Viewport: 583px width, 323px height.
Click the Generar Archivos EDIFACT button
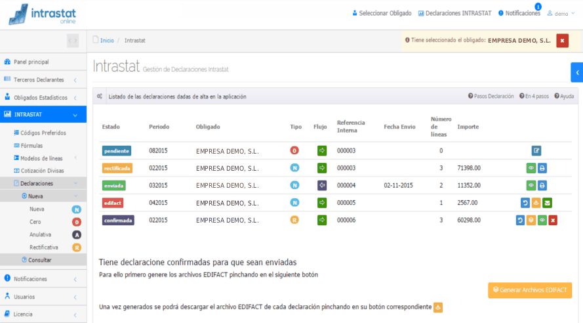(530, 290)
